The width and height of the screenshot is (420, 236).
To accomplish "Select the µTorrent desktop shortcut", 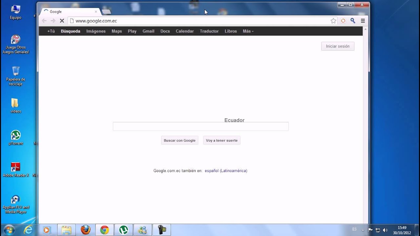I will click(15, 138).
